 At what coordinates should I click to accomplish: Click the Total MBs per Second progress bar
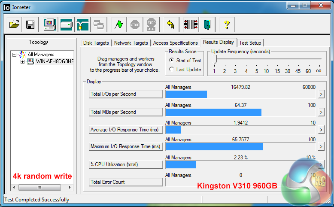[x=240, y=113]
